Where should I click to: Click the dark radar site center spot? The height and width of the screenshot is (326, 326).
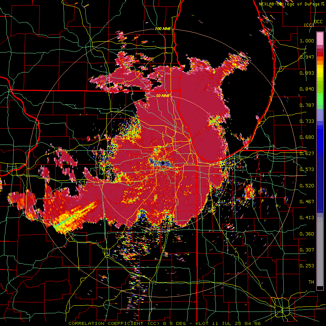click(163, 163)
